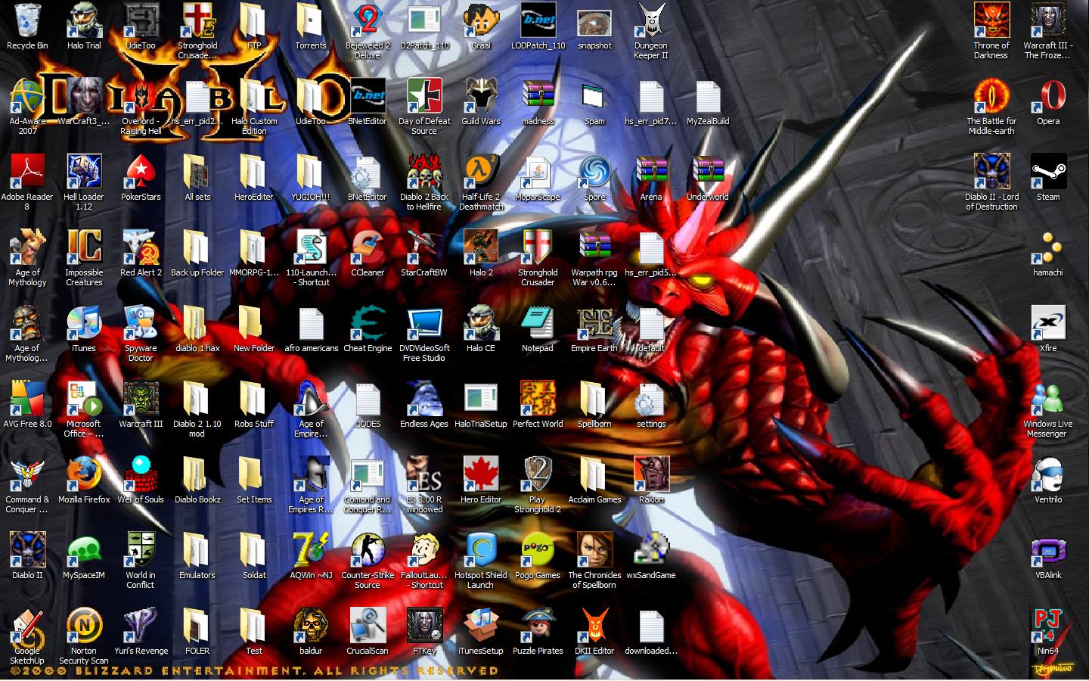Select the MoparScape shortcut
Screen dimensions: 1089x681
coord(538,172)
